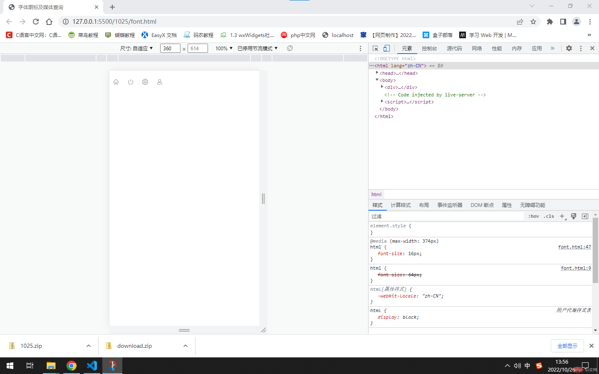Image resolution: width=599 pixels, height=374 pixels.
Task: Click the home icon in the page preview
Action: click(x=116, y=82)
